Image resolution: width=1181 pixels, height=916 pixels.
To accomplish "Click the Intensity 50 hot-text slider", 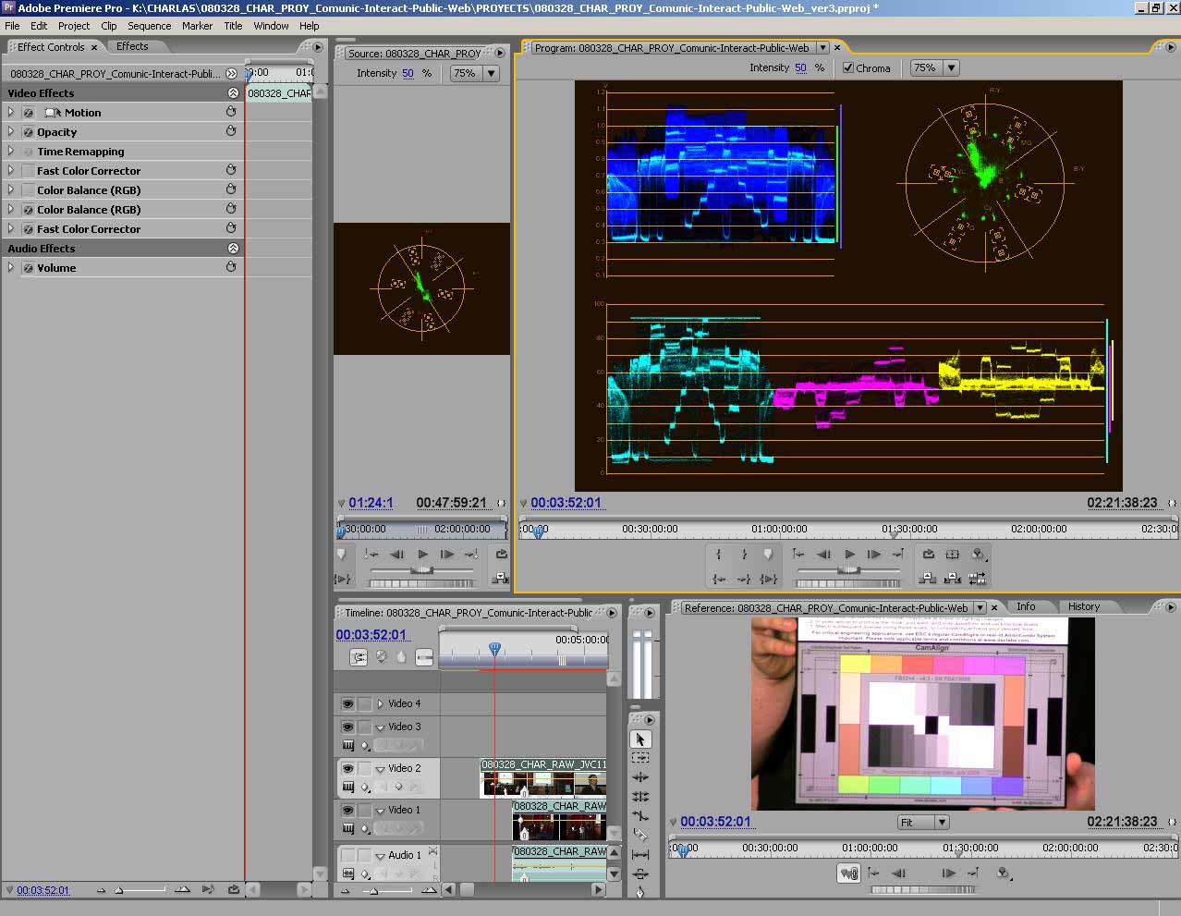I will pyautogui.click(x=800, y=67).
